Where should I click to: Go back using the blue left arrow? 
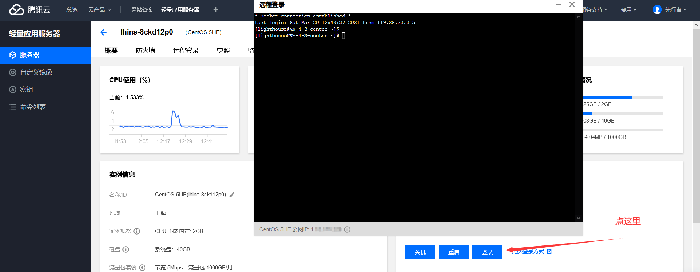point(104,32)
